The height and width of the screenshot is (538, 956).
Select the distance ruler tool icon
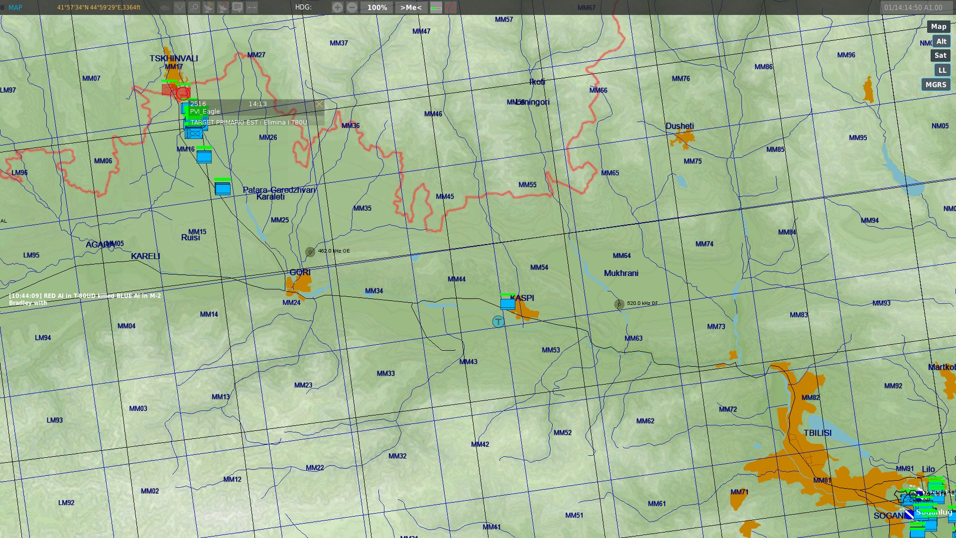pyautogui.click(x=252, y=7)
